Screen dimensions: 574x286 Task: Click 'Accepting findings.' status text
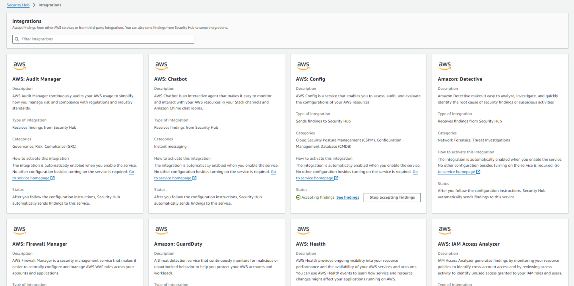[x=318, y=197]
